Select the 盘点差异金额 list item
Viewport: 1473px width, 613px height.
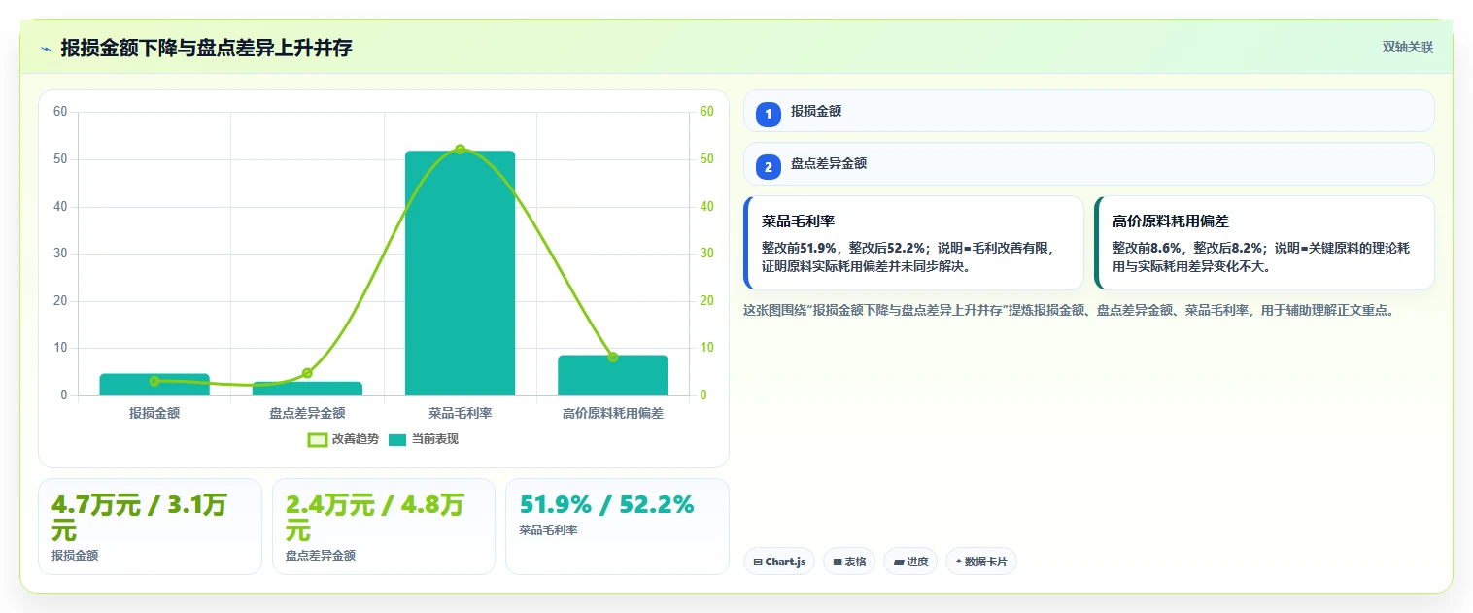[1088, 163]
